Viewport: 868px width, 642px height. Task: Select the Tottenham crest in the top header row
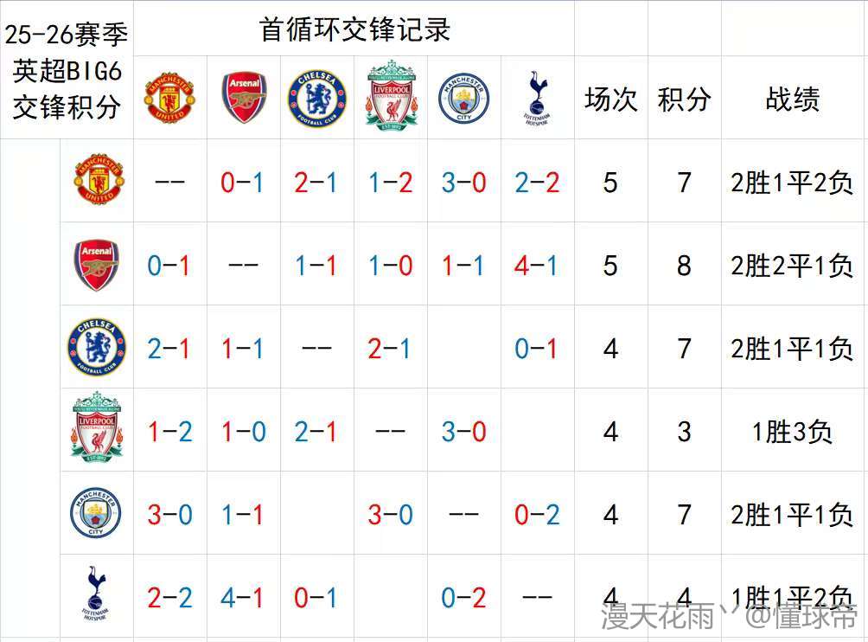pos(538,97)
